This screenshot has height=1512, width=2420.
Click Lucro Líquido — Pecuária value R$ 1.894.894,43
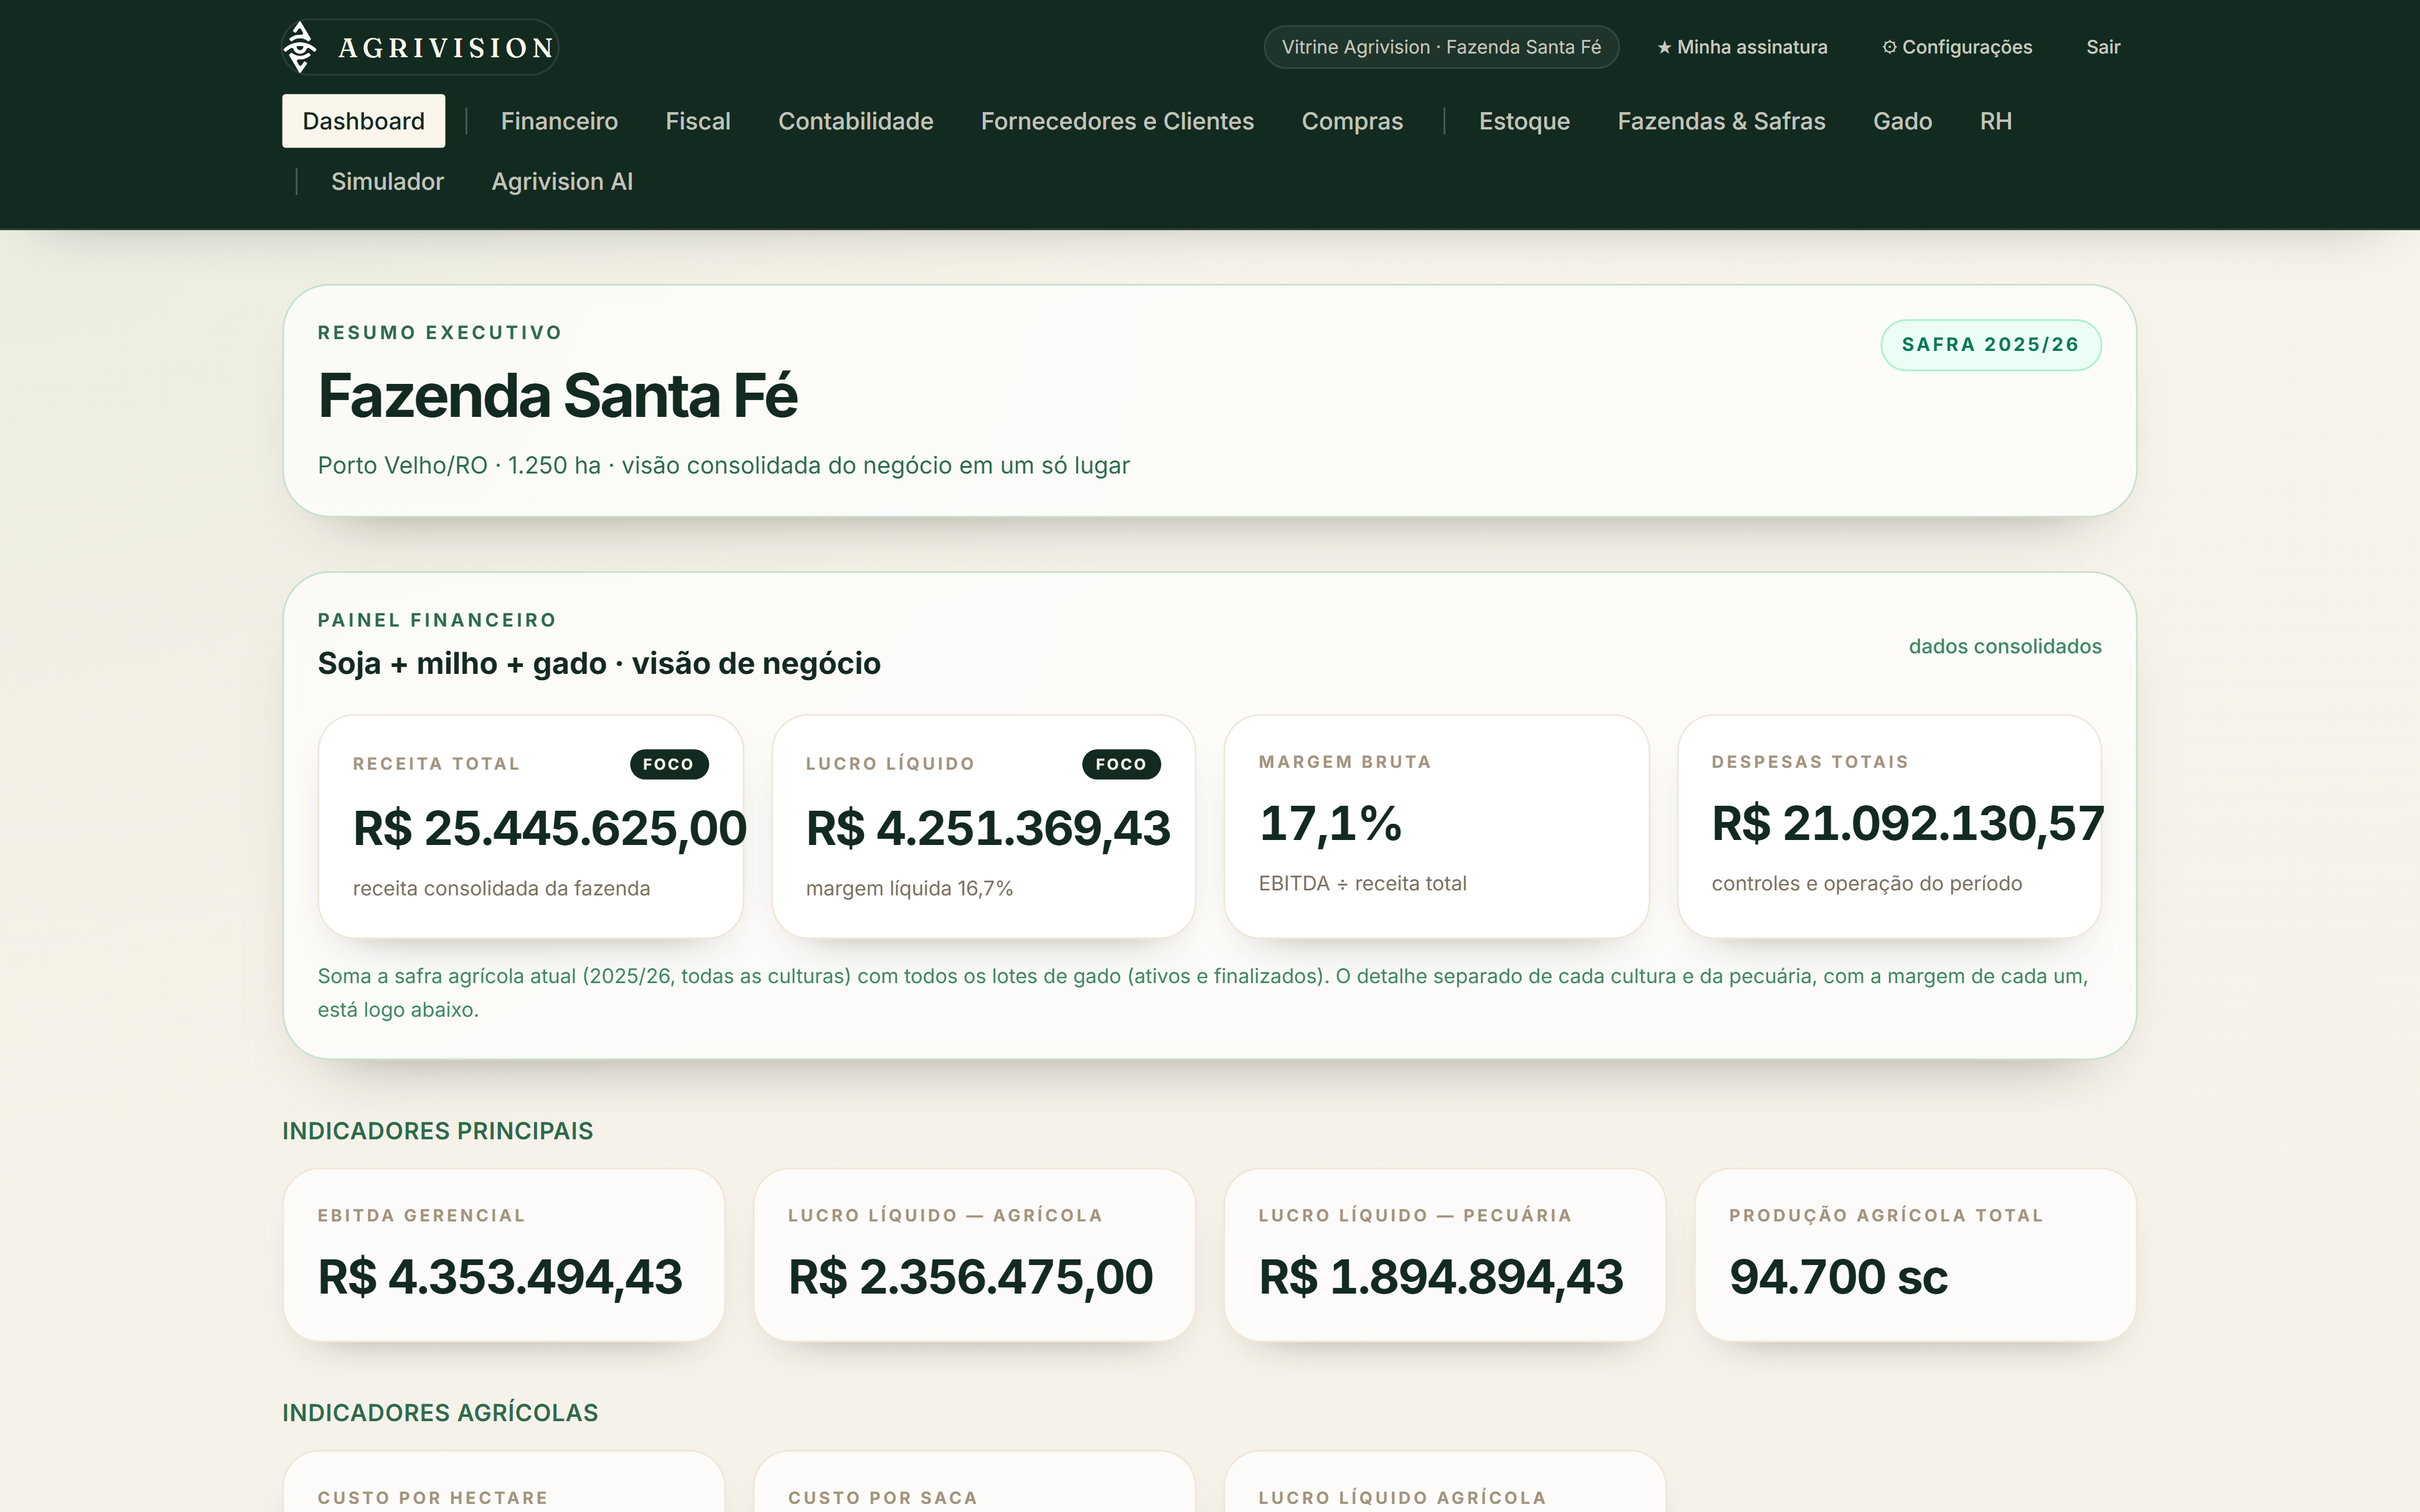[1441, 1277]
